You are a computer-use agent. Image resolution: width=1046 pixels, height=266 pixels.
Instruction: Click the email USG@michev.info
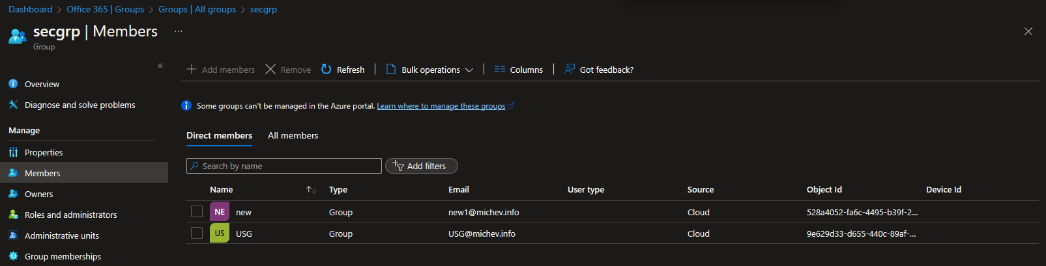pos(482,233)
